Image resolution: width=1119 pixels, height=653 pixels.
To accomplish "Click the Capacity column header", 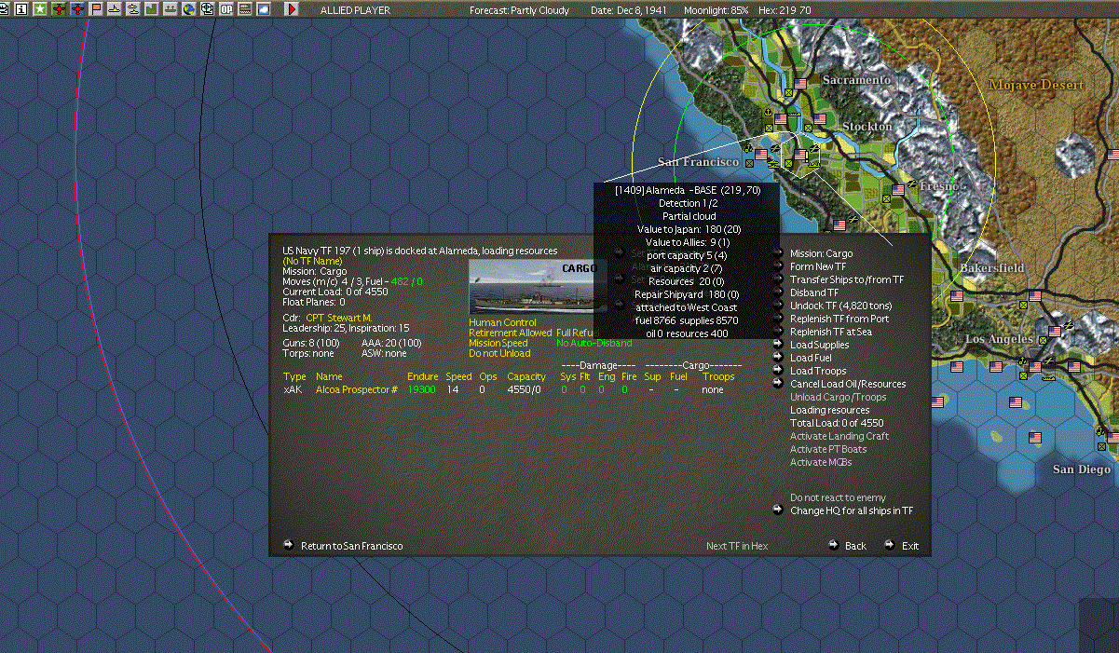I will pyautogui.click(x=526, y=376).
